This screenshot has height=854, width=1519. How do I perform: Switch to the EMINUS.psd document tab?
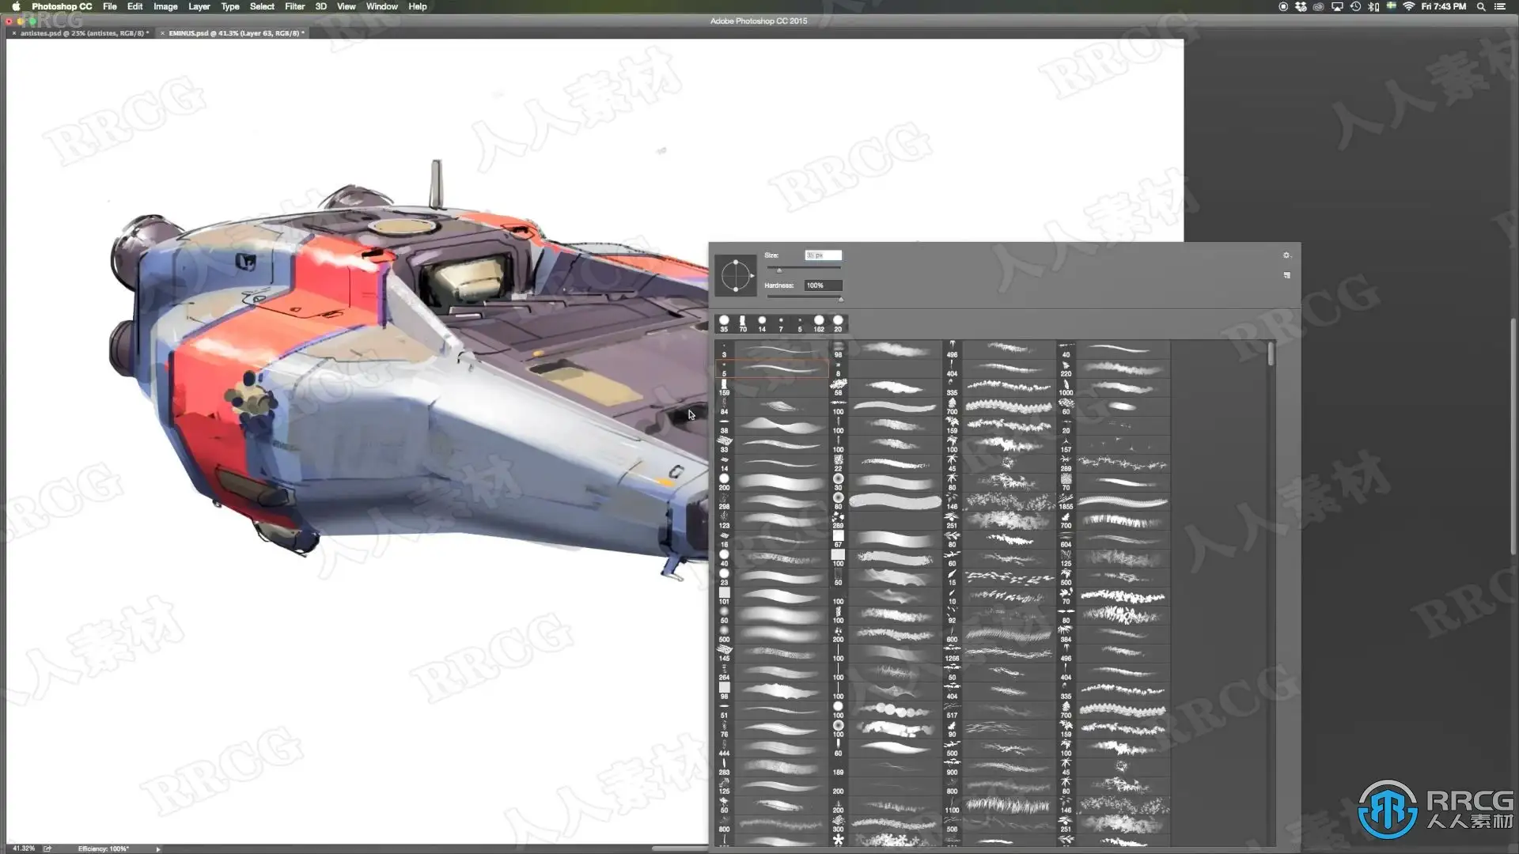(233, 33)
